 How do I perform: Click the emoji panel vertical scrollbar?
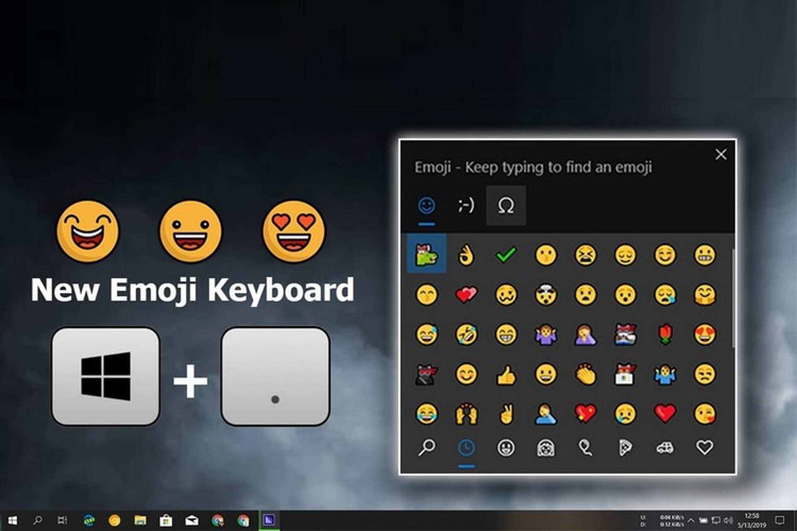coord(733,298)
